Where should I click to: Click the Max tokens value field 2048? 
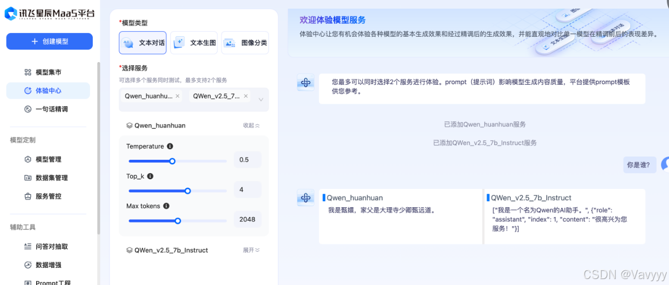(248, 220)
